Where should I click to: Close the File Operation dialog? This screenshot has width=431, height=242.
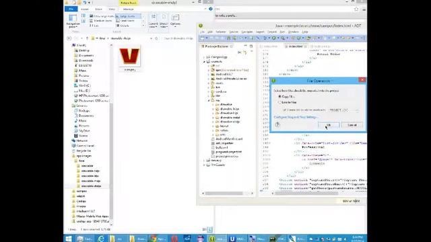[362, 79]
